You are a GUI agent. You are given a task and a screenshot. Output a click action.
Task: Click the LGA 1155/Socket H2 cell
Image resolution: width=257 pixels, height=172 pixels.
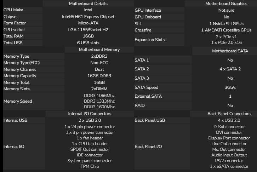[88, 30]
